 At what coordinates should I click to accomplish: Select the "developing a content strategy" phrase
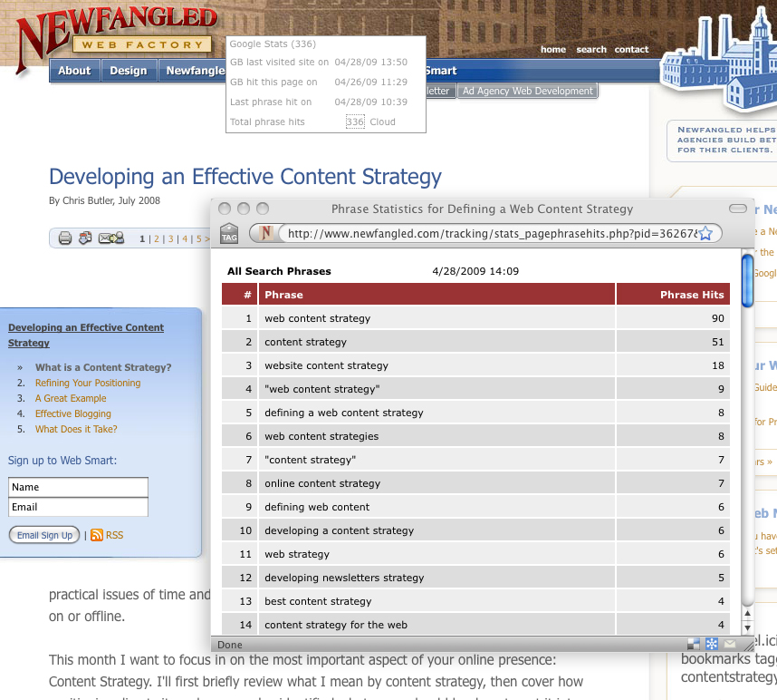pyautogui.click(x=339, y=530)
